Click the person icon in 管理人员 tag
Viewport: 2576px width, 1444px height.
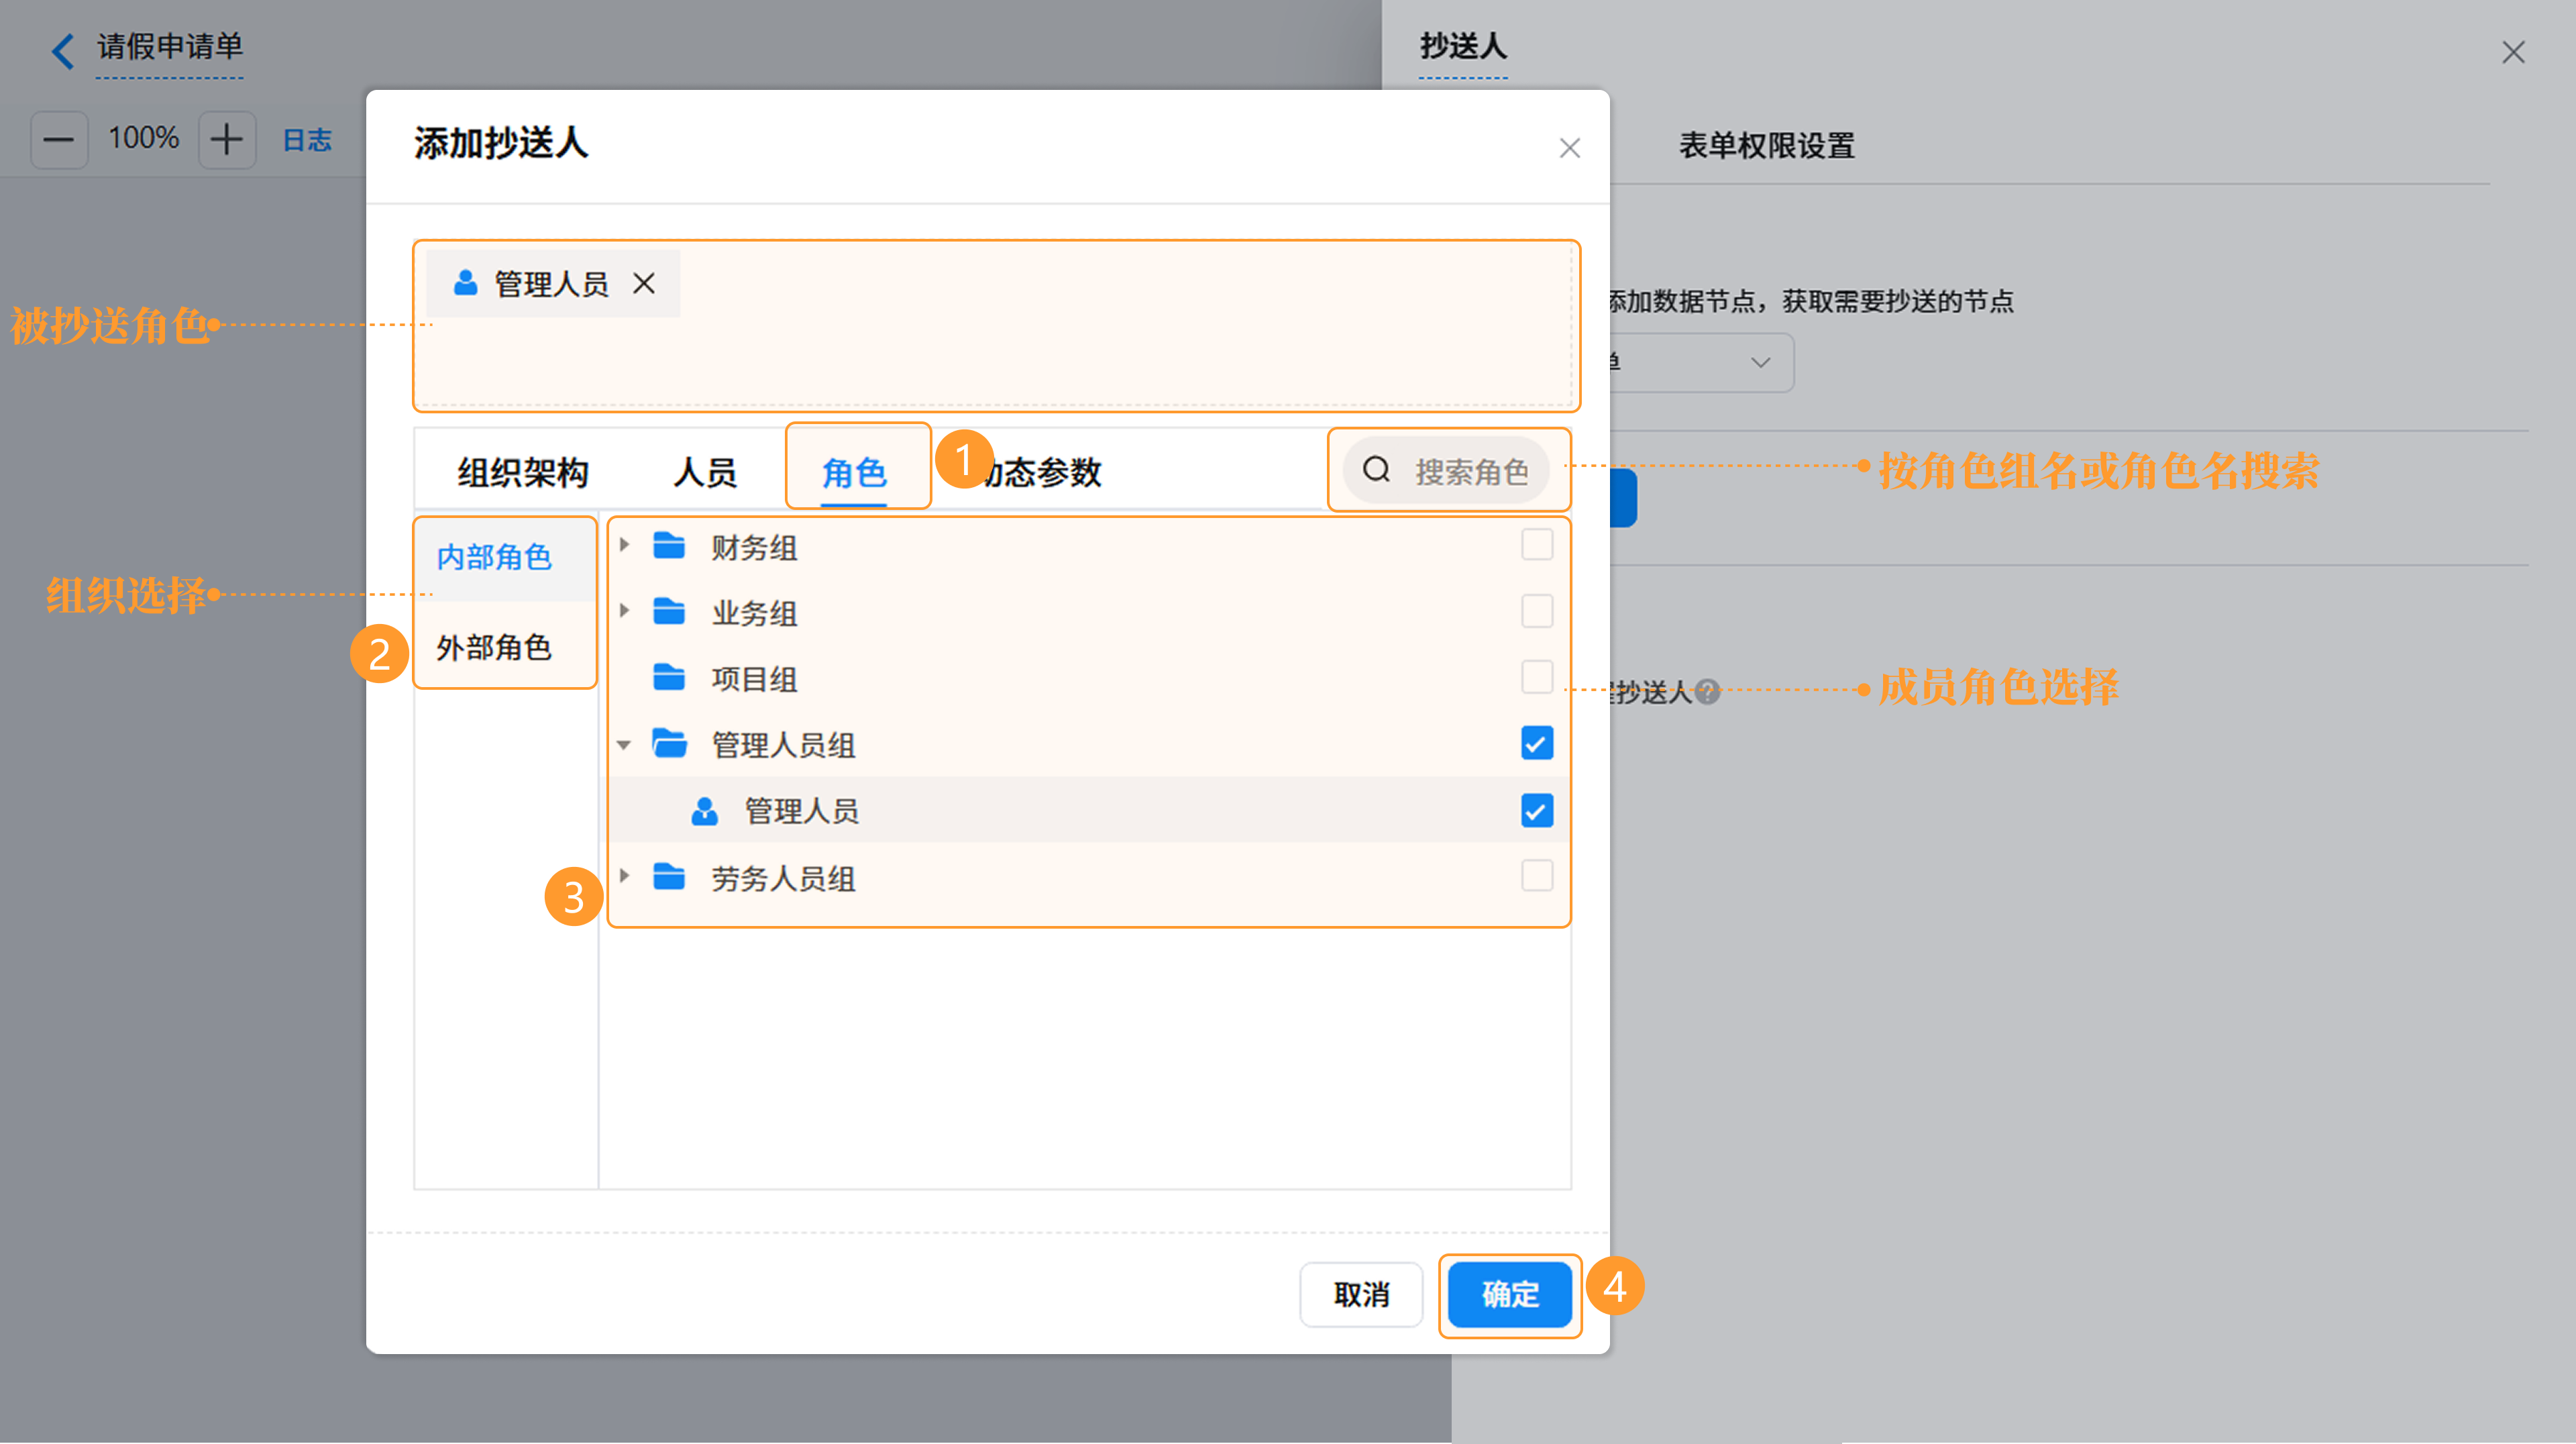click(465, 283)
